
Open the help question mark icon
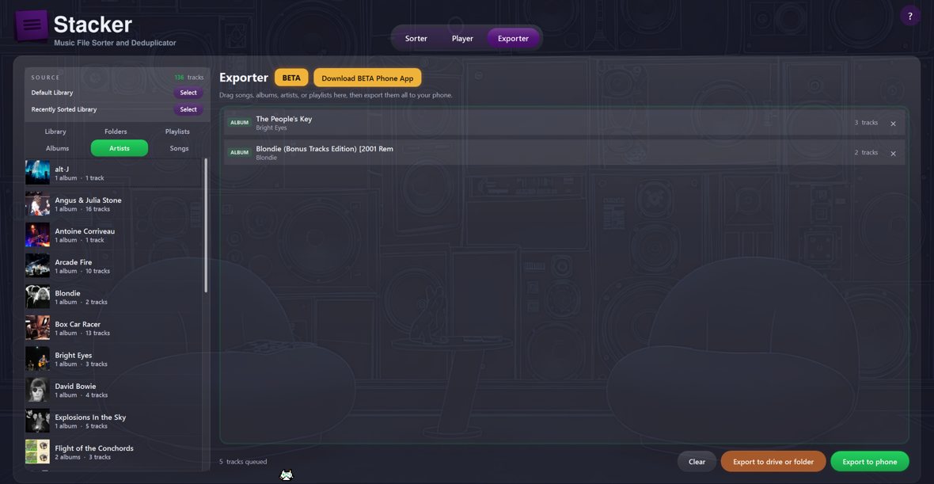click(910, 16)
